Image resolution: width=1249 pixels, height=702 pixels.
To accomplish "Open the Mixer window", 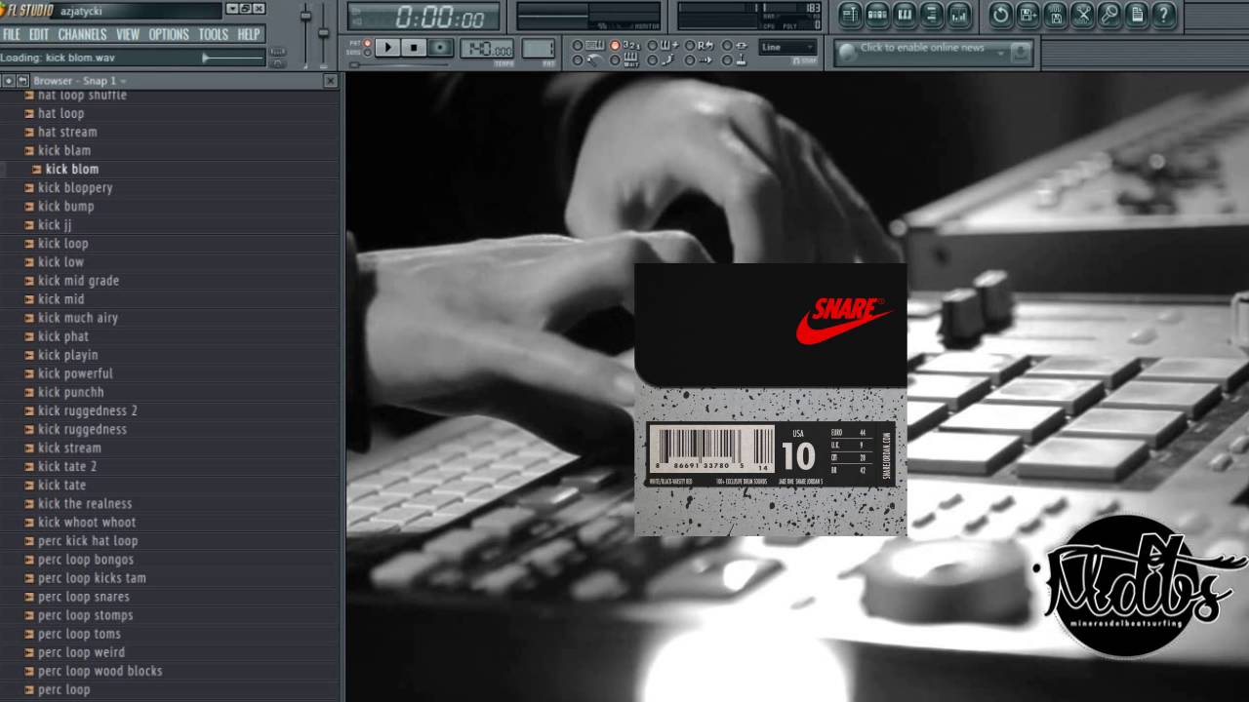I will point(959,15).
